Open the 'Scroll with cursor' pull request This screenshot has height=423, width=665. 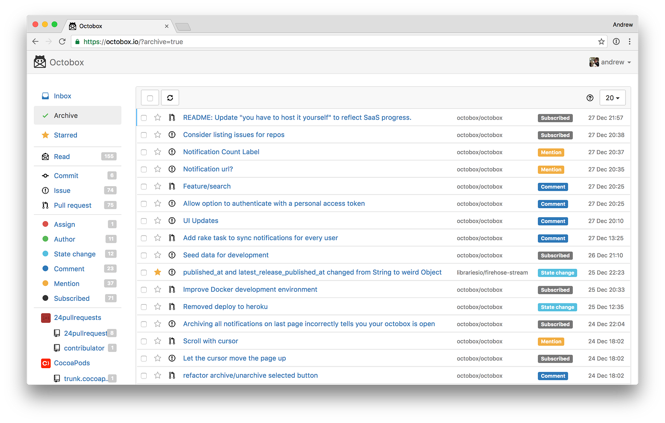click(x=211, y=341)
